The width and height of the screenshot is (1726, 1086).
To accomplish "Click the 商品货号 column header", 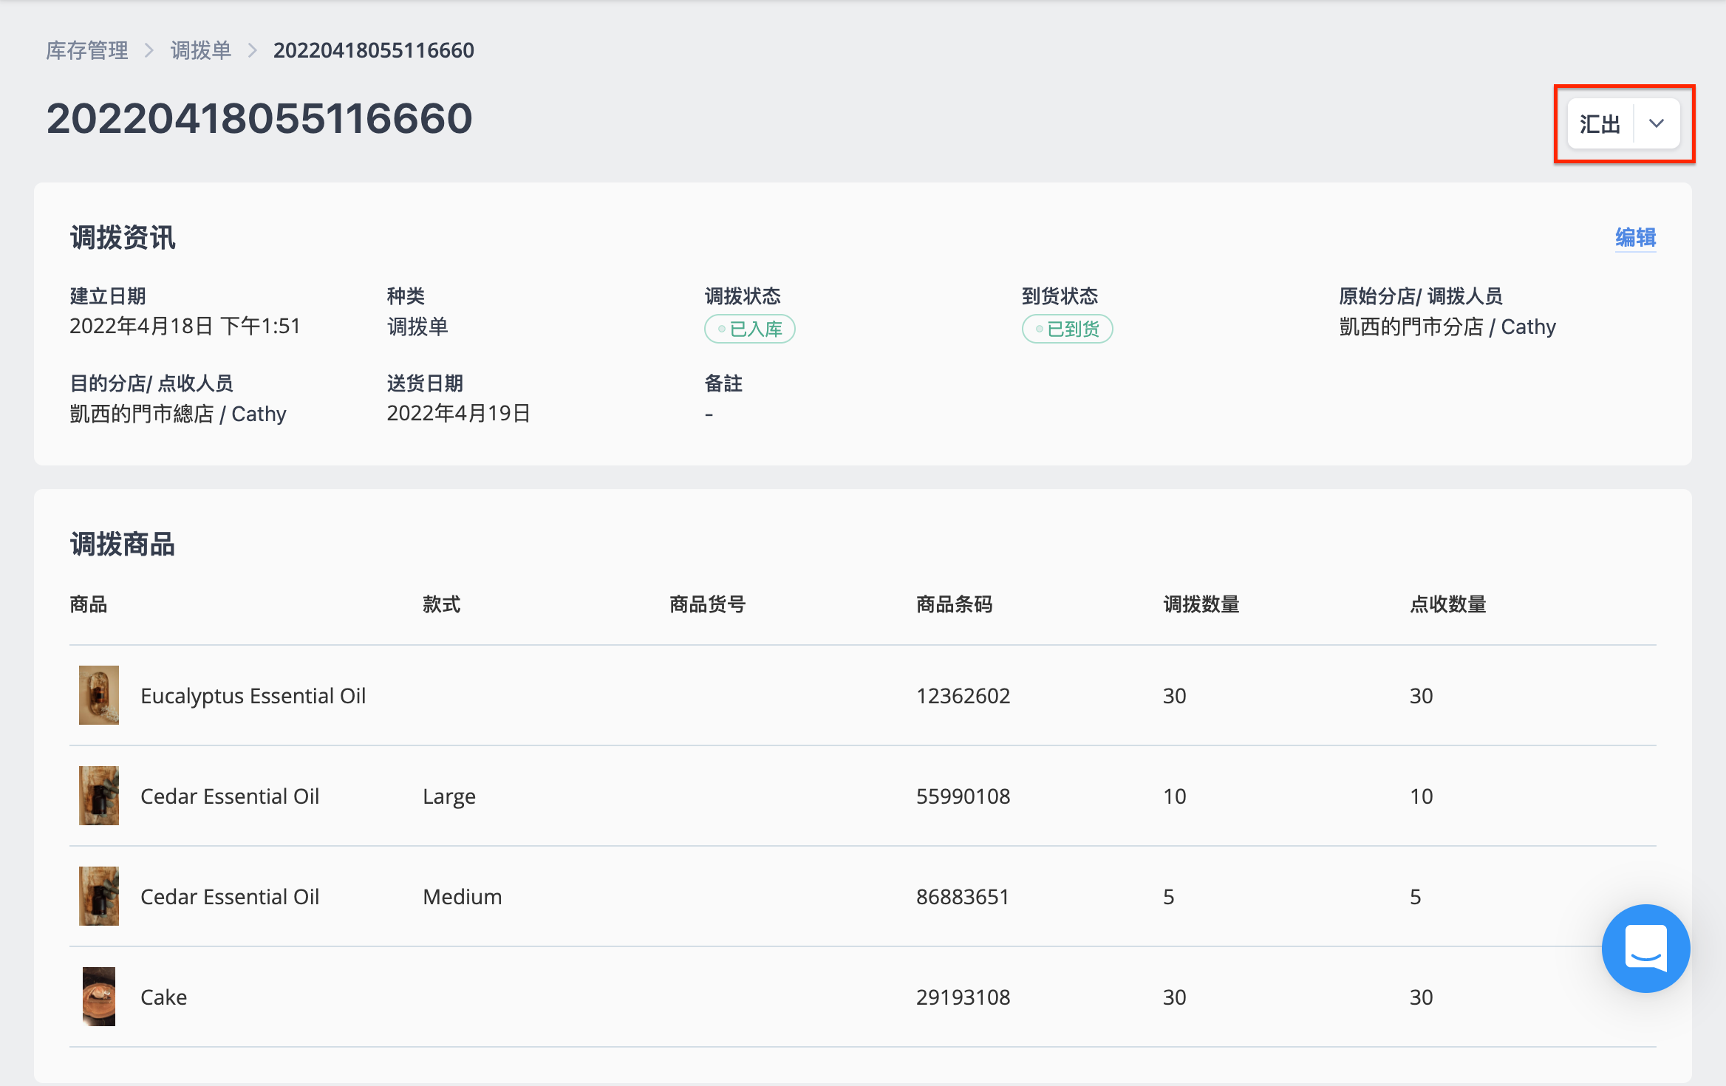I will [x=708, y=604].
